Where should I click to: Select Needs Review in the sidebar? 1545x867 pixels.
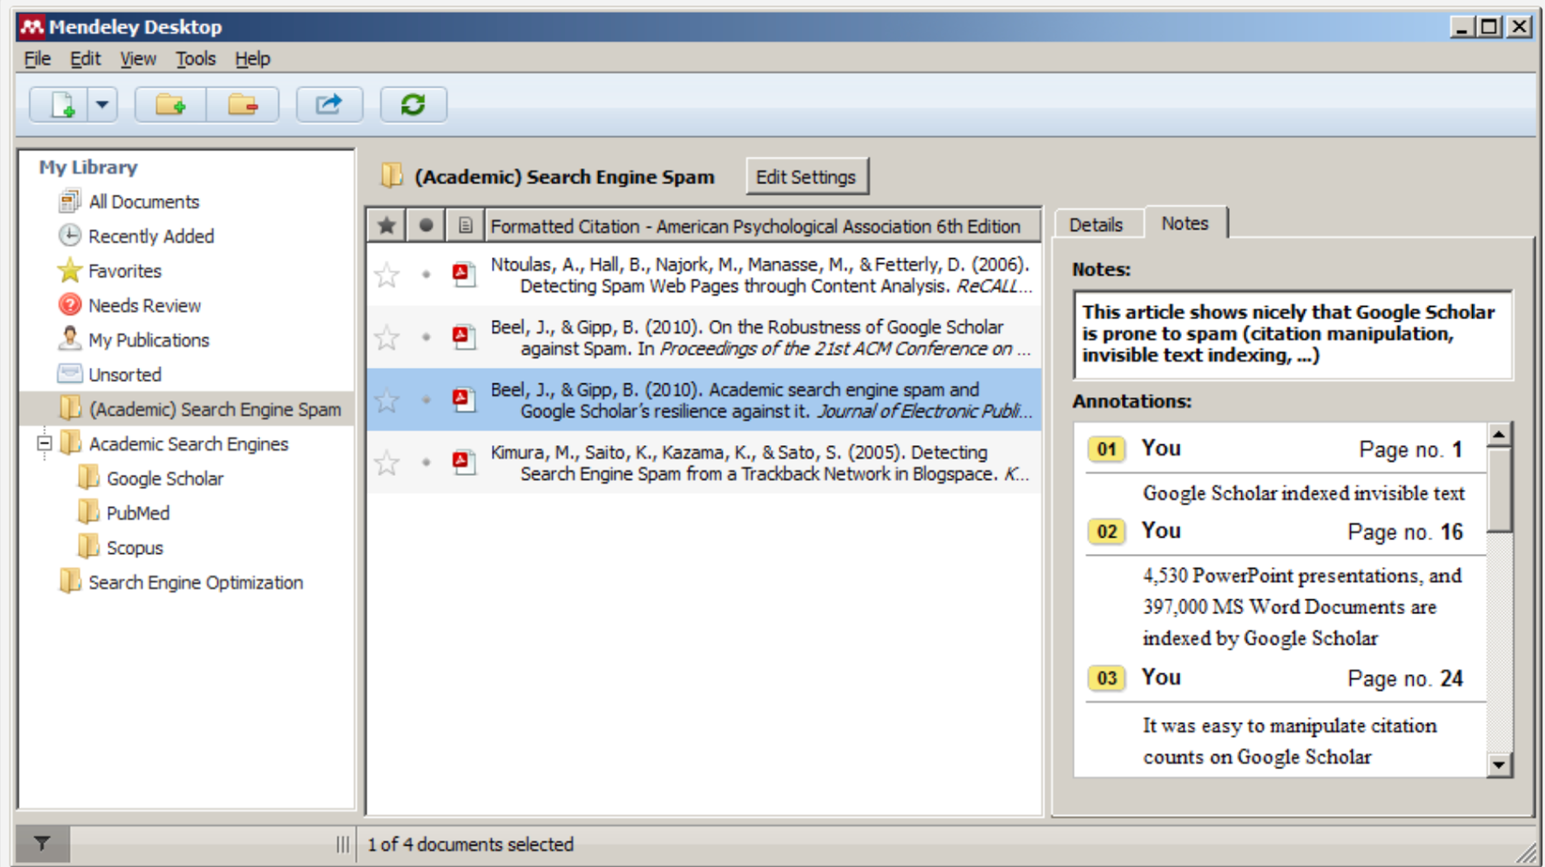pos(144,305)
